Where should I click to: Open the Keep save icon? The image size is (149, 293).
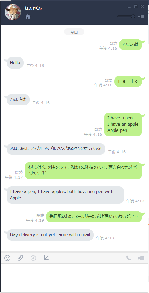point(33,258)
